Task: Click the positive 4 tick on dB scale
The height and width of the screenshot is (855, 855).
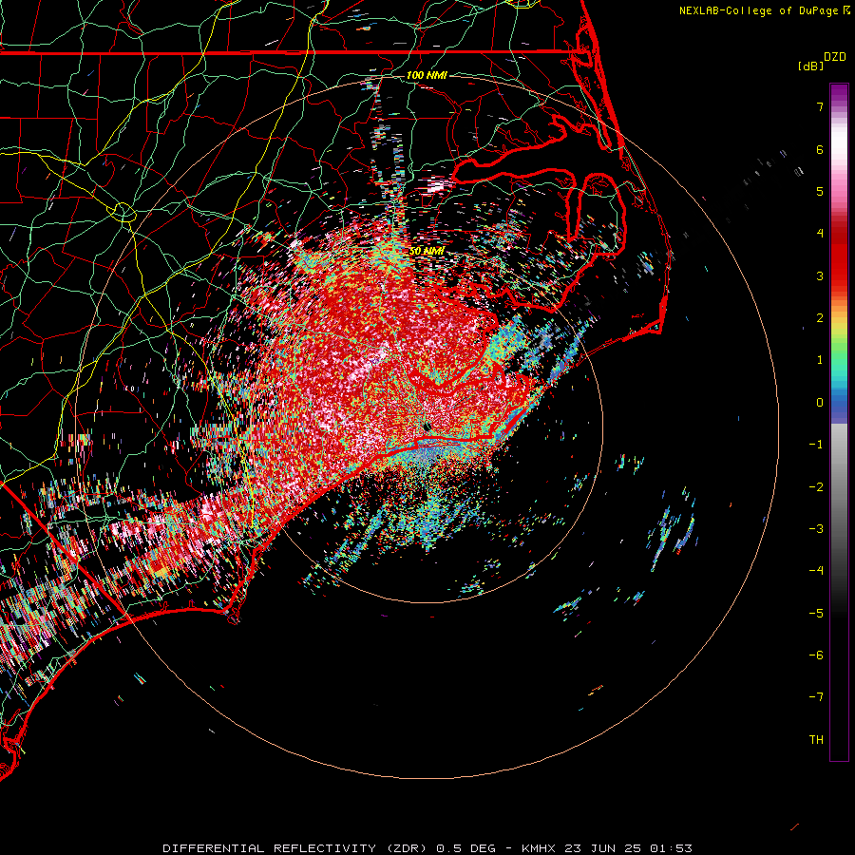Action: [820, 234]
